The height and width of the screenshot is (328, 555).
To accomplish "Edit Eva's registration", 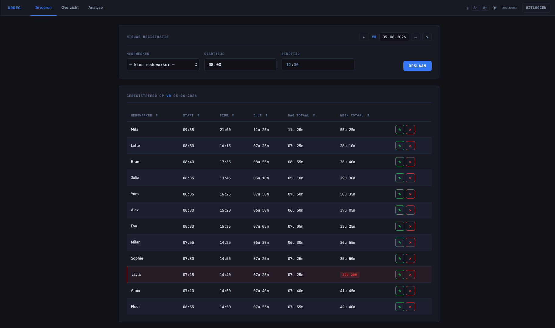I will pos(400,226).
